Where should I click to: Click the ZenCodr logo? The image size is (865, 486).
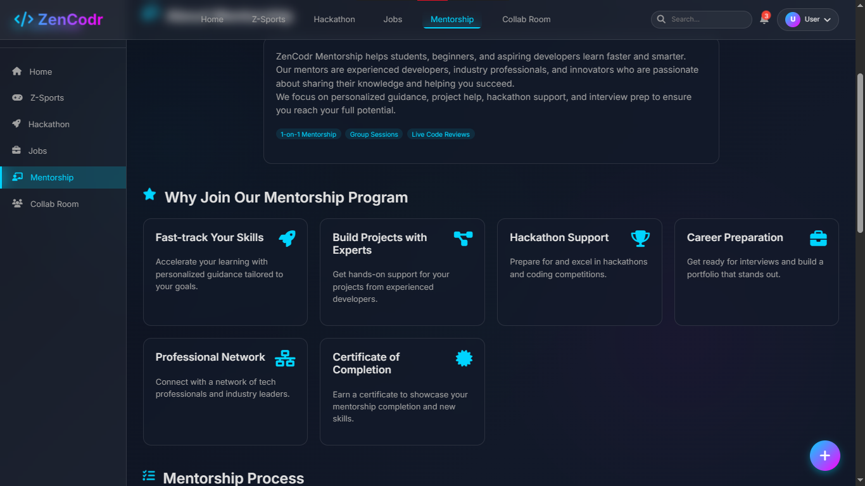pyautogui.click(x=58, y=20)
